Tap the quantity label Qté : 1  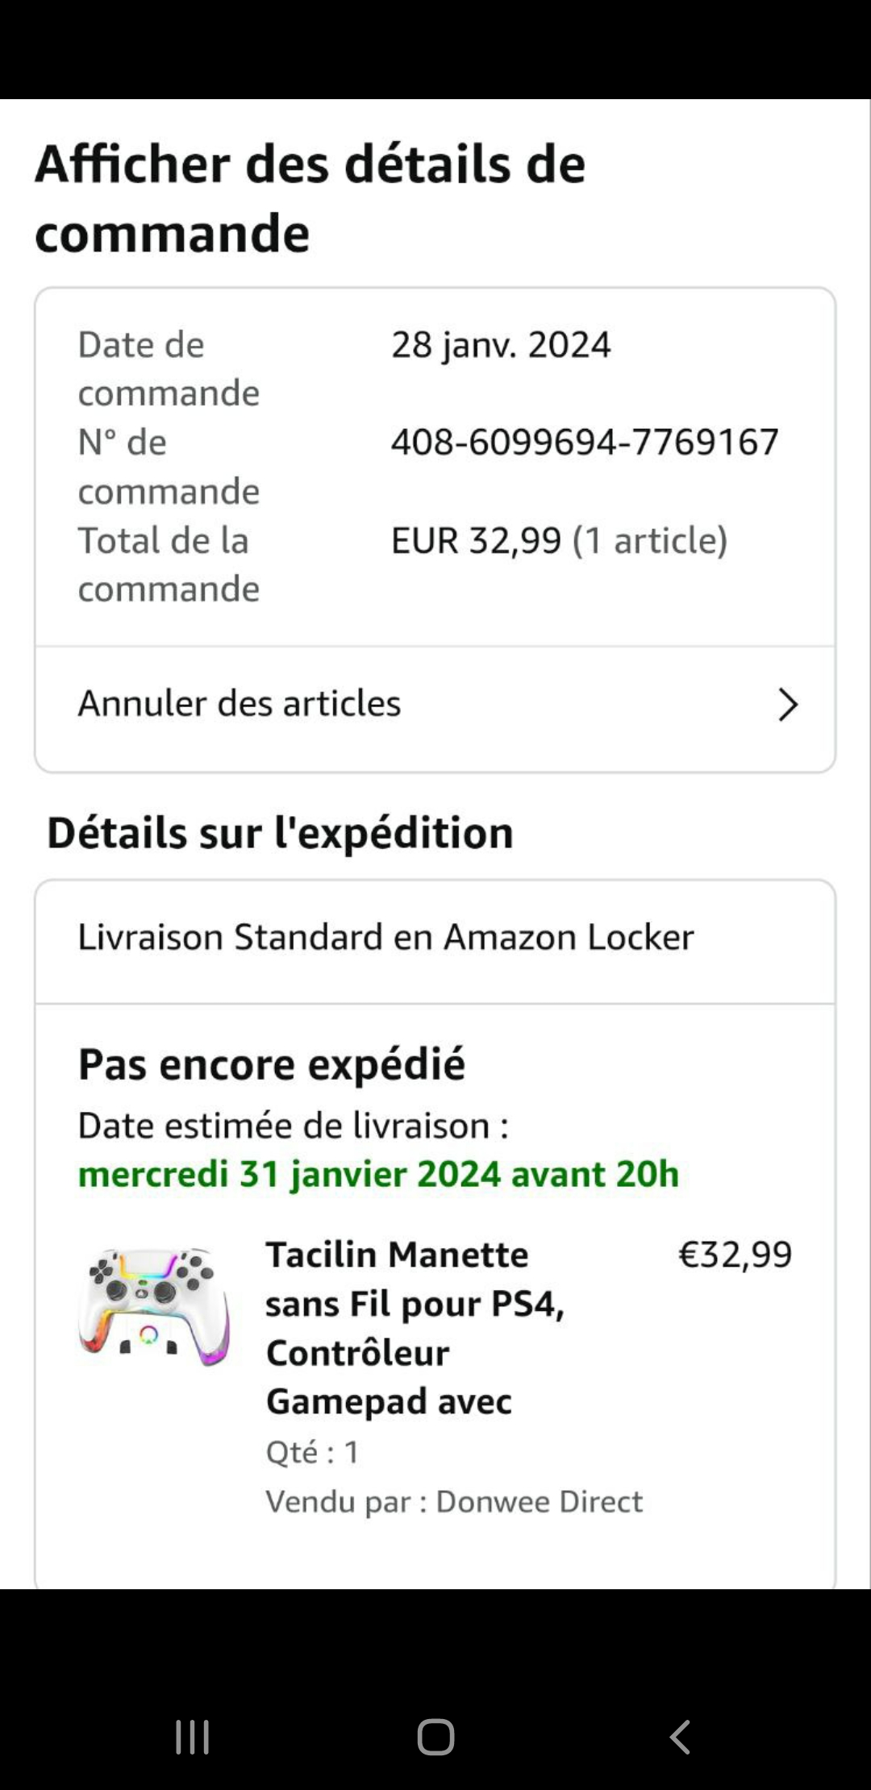point(313,1452)
